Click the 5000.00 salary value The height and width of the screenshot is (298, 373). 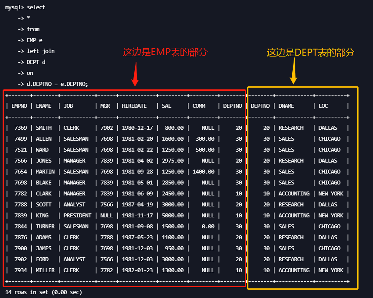point(173,216)
